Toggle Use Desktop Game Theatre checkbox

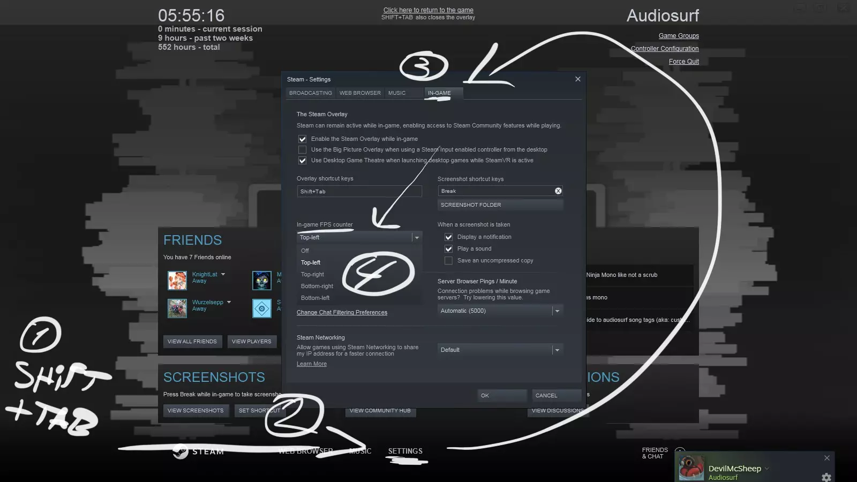(x=303, y=160)
